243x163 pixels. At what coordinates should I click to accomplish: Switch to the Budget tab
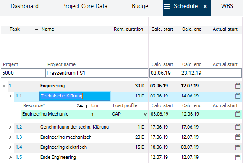coord(141,6)
